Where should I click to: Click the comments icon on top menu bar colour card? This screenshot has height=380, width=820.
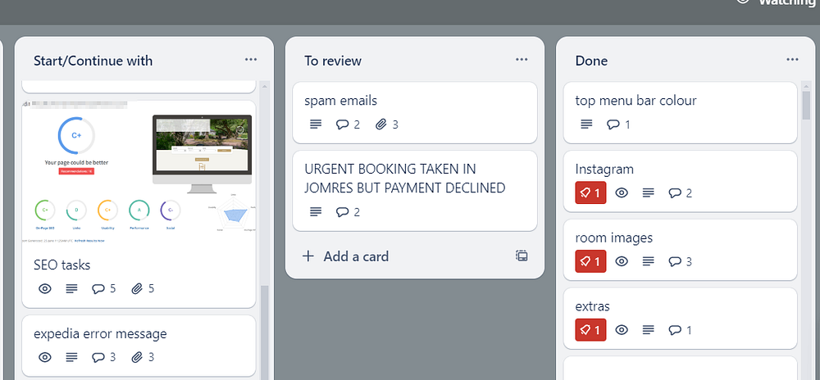(x=613, y=124)
